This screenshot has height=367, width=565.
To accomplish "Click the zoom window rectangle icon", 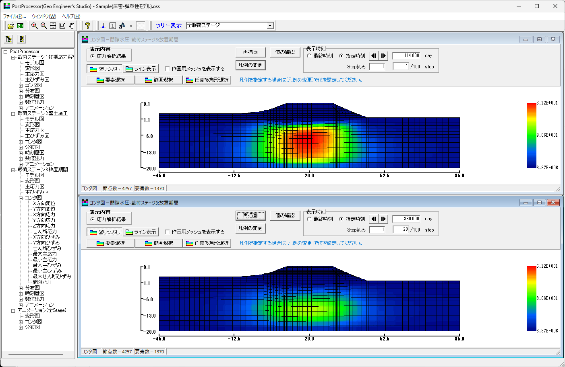I will (x=62, y=26).
